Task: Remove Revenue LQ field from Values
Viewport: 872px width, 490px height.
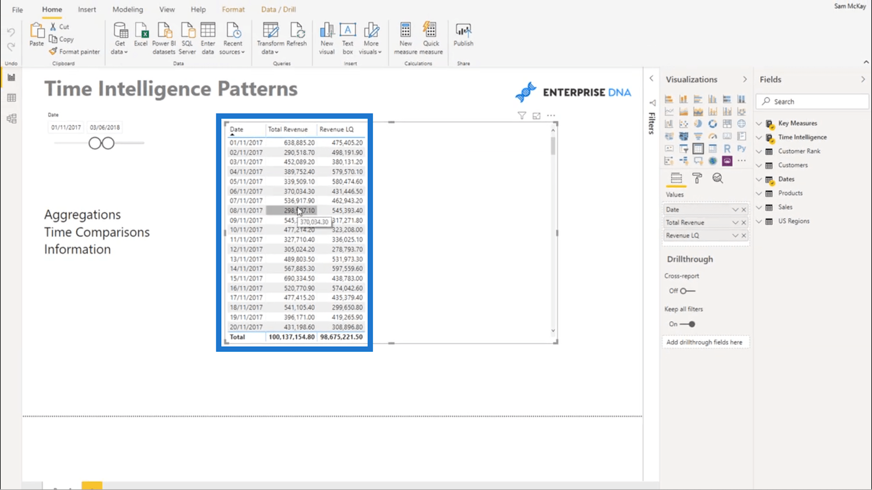Action: tap(744, 236)
